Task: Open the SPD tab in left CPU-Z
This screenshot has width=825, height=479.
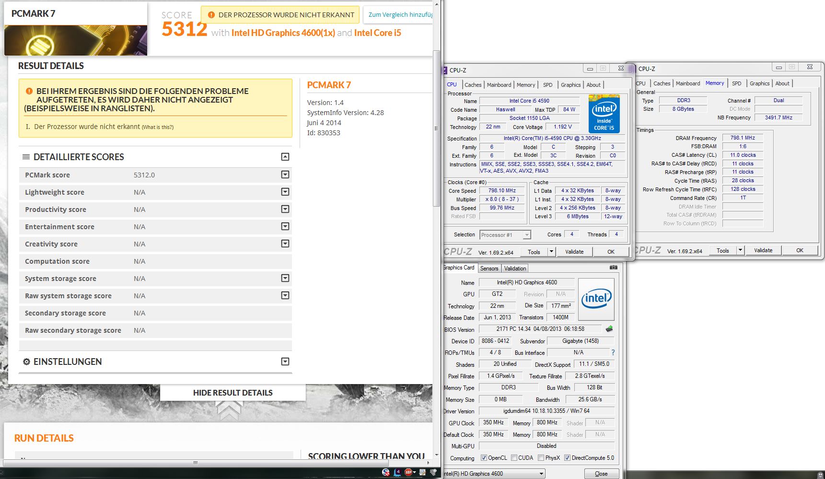Action: [x=548, y=85]
